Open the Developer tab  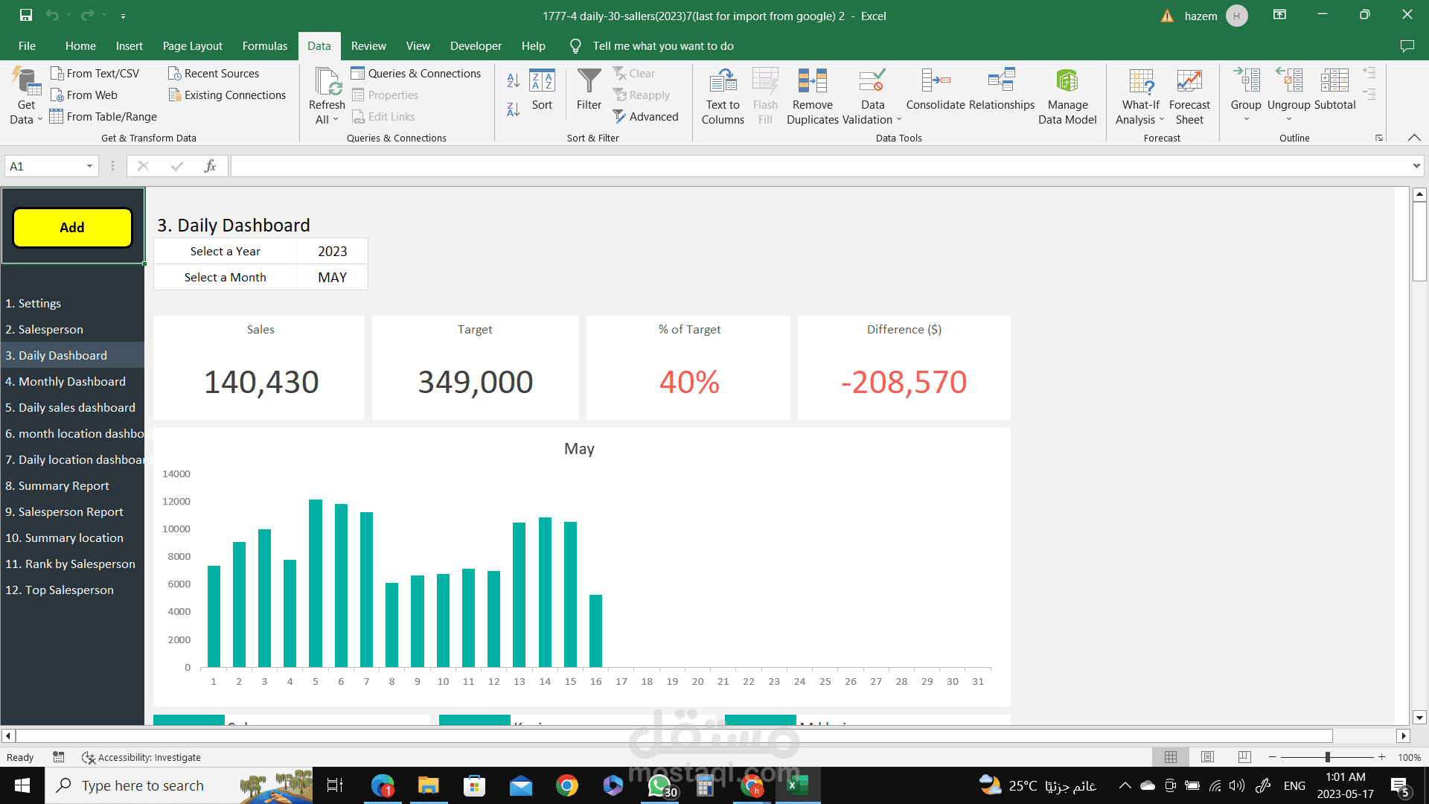coord(476,46)
